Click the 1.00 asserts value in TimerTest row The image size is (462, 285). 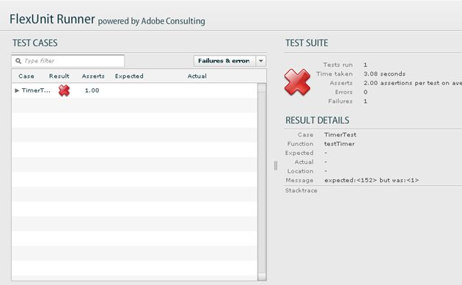[x=92, y=90]
